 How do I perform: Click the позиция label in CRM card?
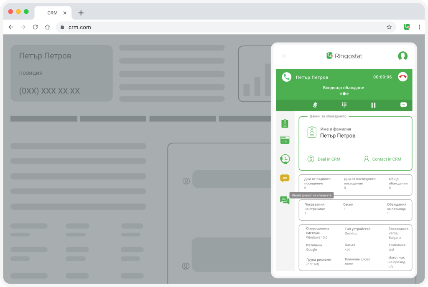point(31,73)
